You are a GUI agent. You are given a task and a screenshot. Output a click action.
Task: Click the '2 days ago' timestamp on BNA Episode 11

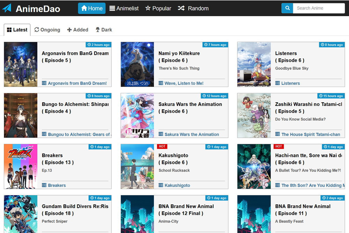click(333, 198)
